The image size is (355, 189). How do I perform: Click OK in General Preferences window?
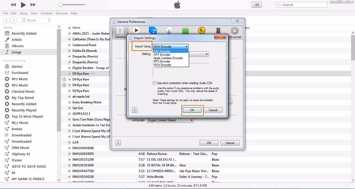point(209,143)
